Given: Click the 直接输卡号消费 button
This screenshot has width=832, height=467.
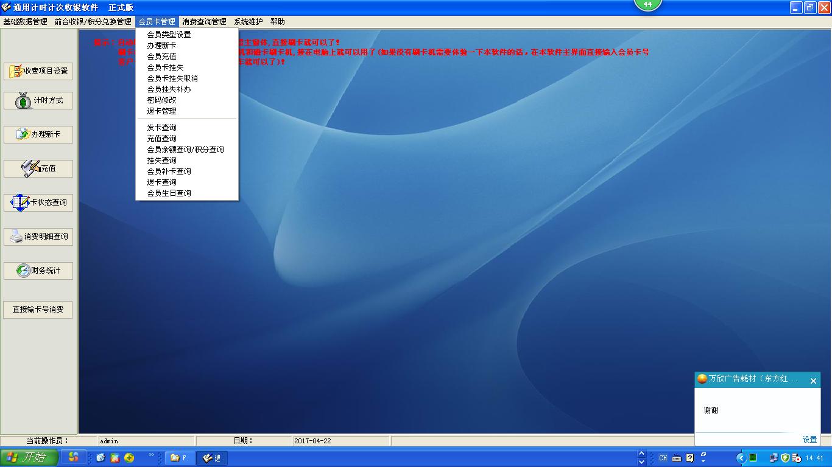Looking at the screenshot, I should point(38,310).
